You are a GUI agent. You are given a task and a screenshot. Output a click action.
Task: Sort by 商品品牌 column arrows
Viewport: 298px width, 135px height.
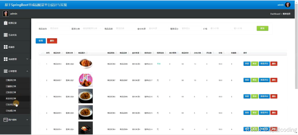pyautogui.click(x=128, y=53)
